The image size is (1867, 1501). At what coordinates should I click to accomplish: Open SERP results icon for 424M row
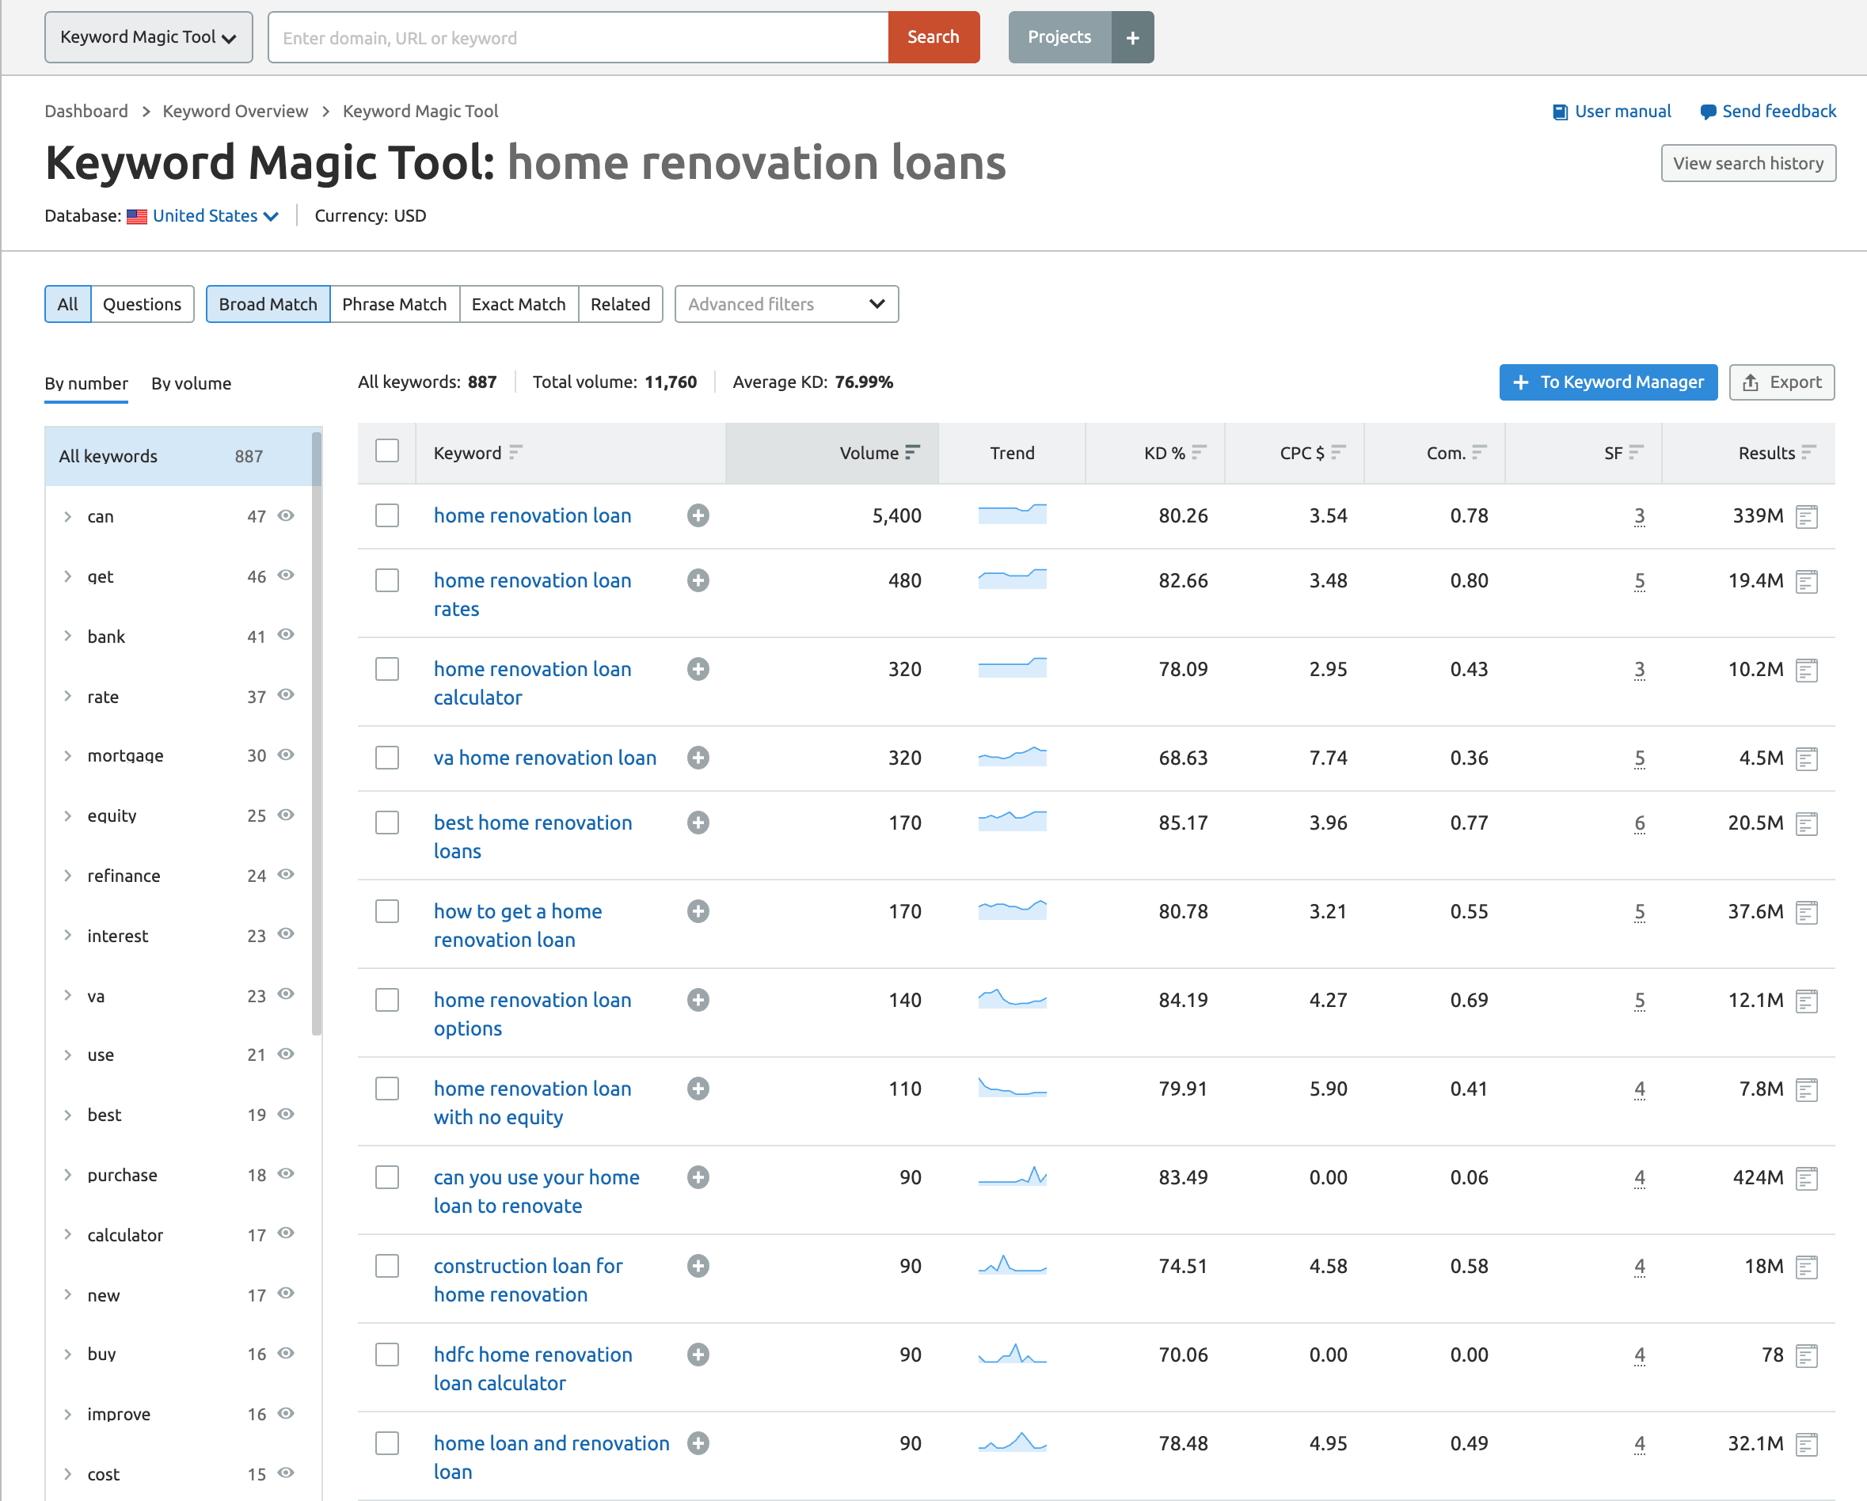1806,1178
